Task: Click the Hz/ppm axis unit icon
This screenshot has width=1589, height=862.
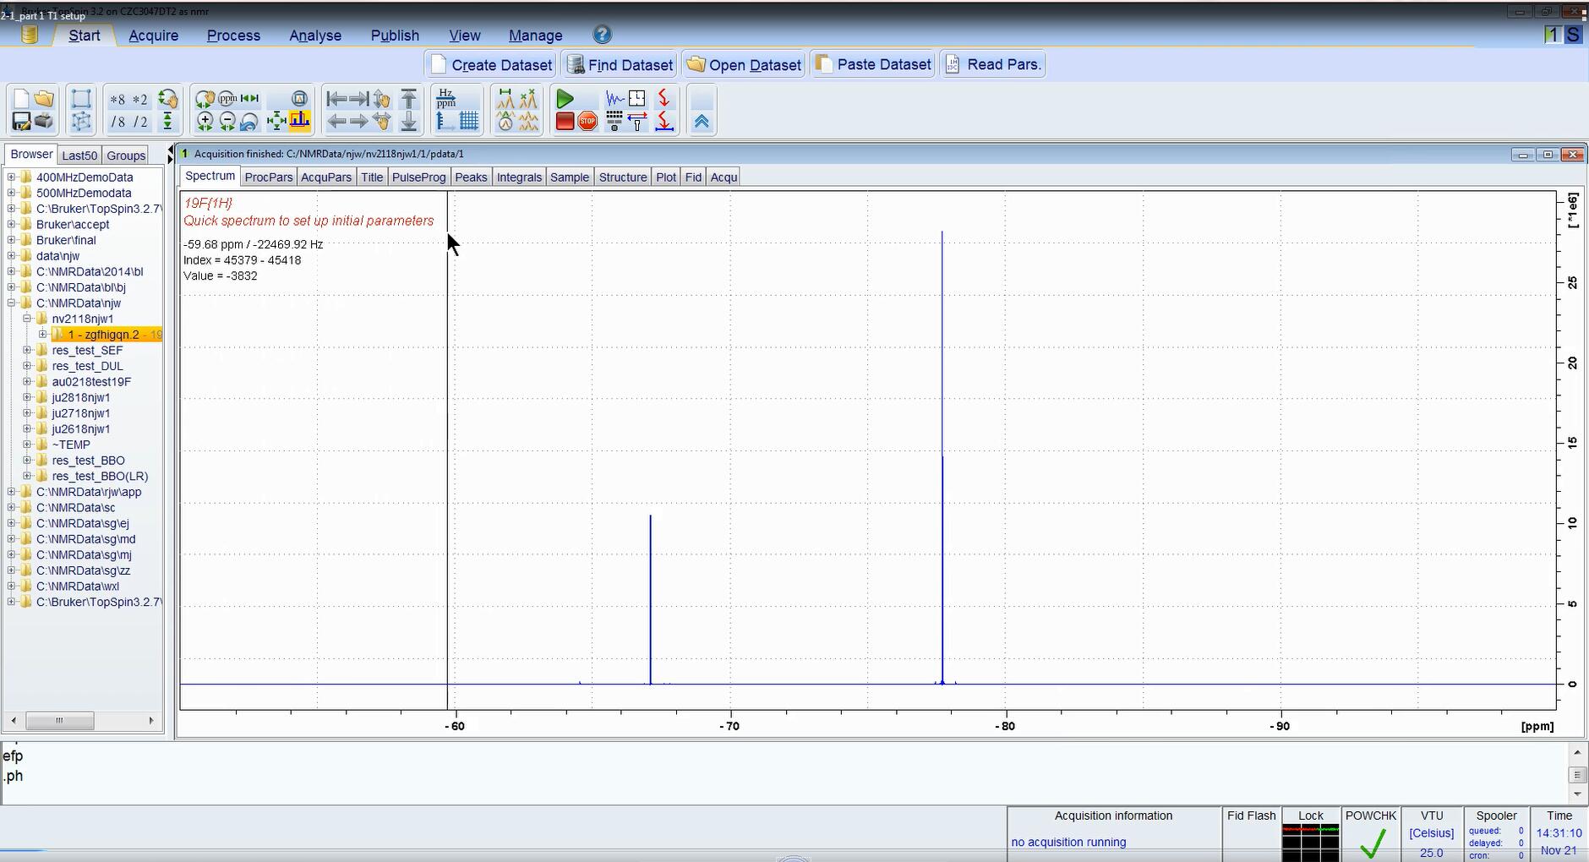Action: (x=446, y=99)
